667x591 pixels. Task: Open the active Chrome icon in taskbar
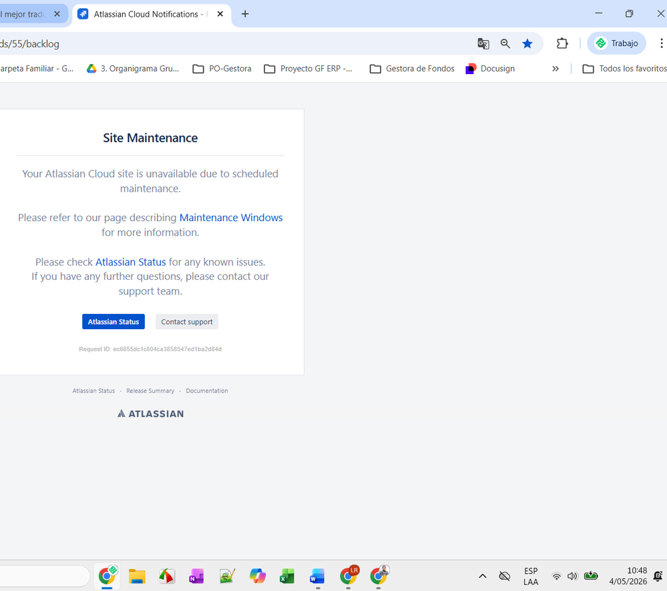pos(107,576)
